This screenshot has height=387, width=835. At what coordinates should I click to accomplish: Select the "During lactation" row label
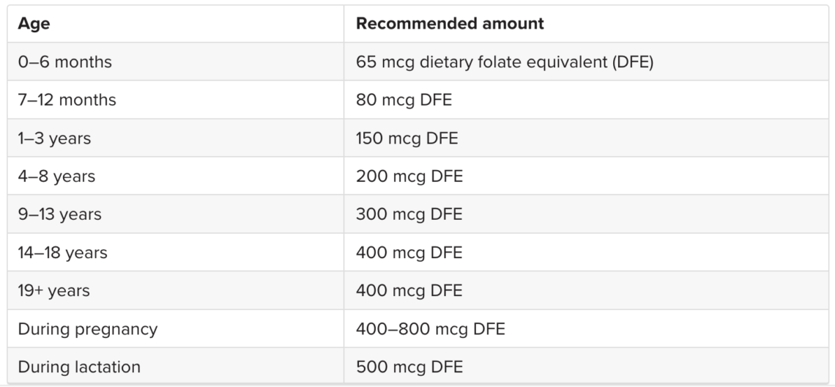(79, 366)
